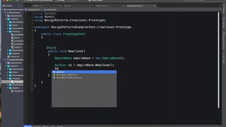Click the Gun.cs file icon

[x=12, y=38]
